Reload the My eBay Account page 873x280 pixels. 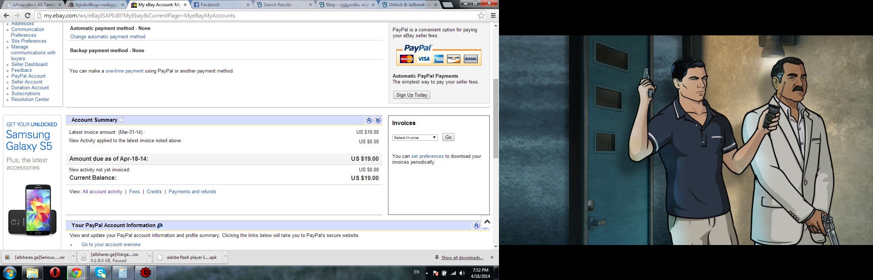tap(27, 15)
